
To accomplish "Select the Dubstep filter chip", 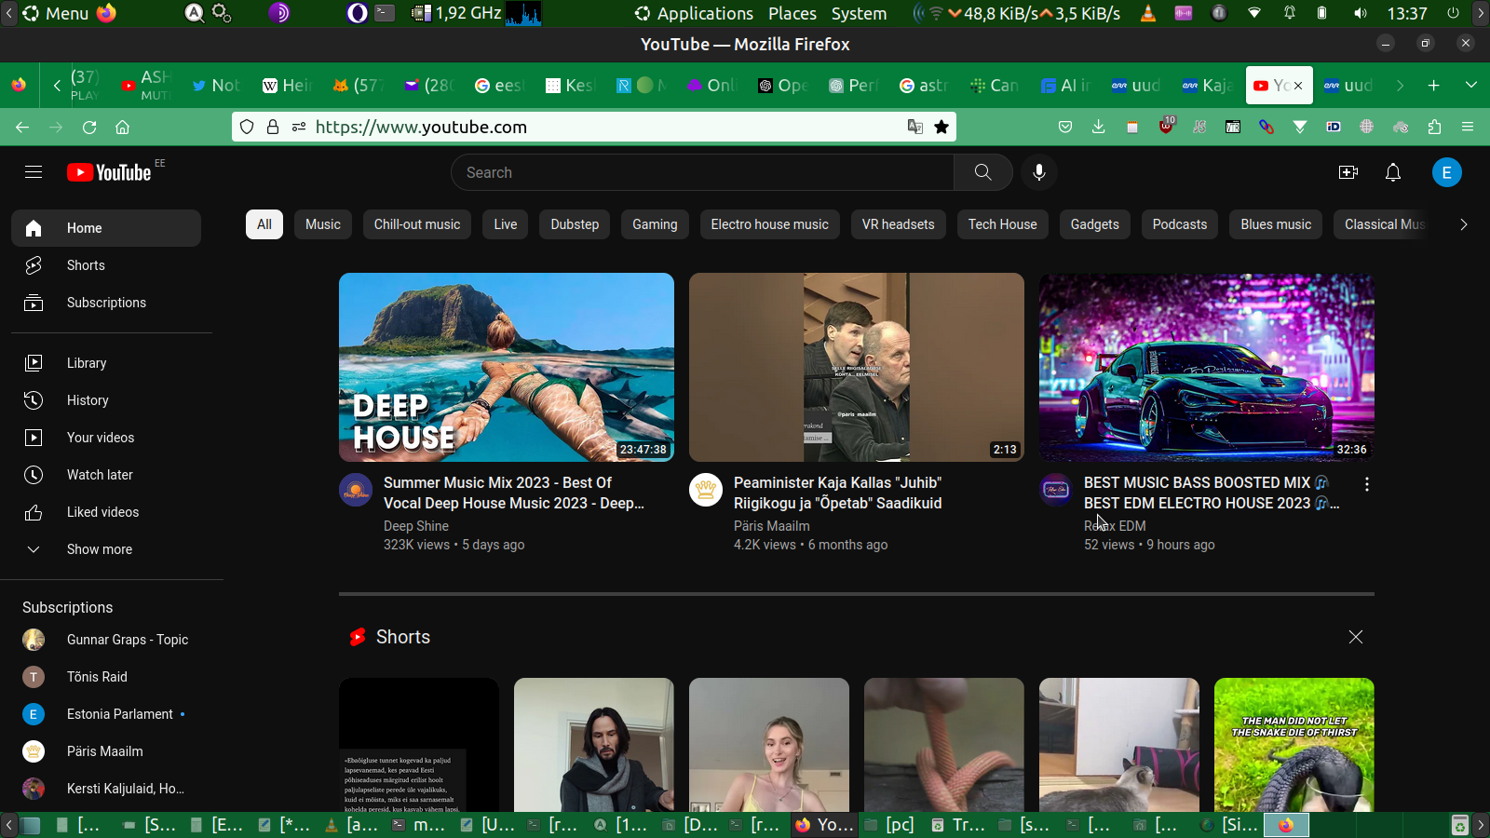I will point(574,224).
